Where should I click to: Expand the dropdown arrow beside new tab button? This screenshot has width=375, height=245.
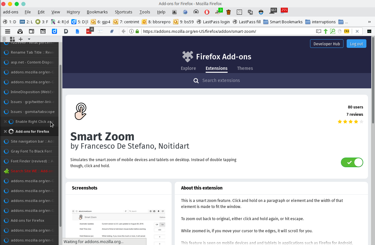click(29, 39)
